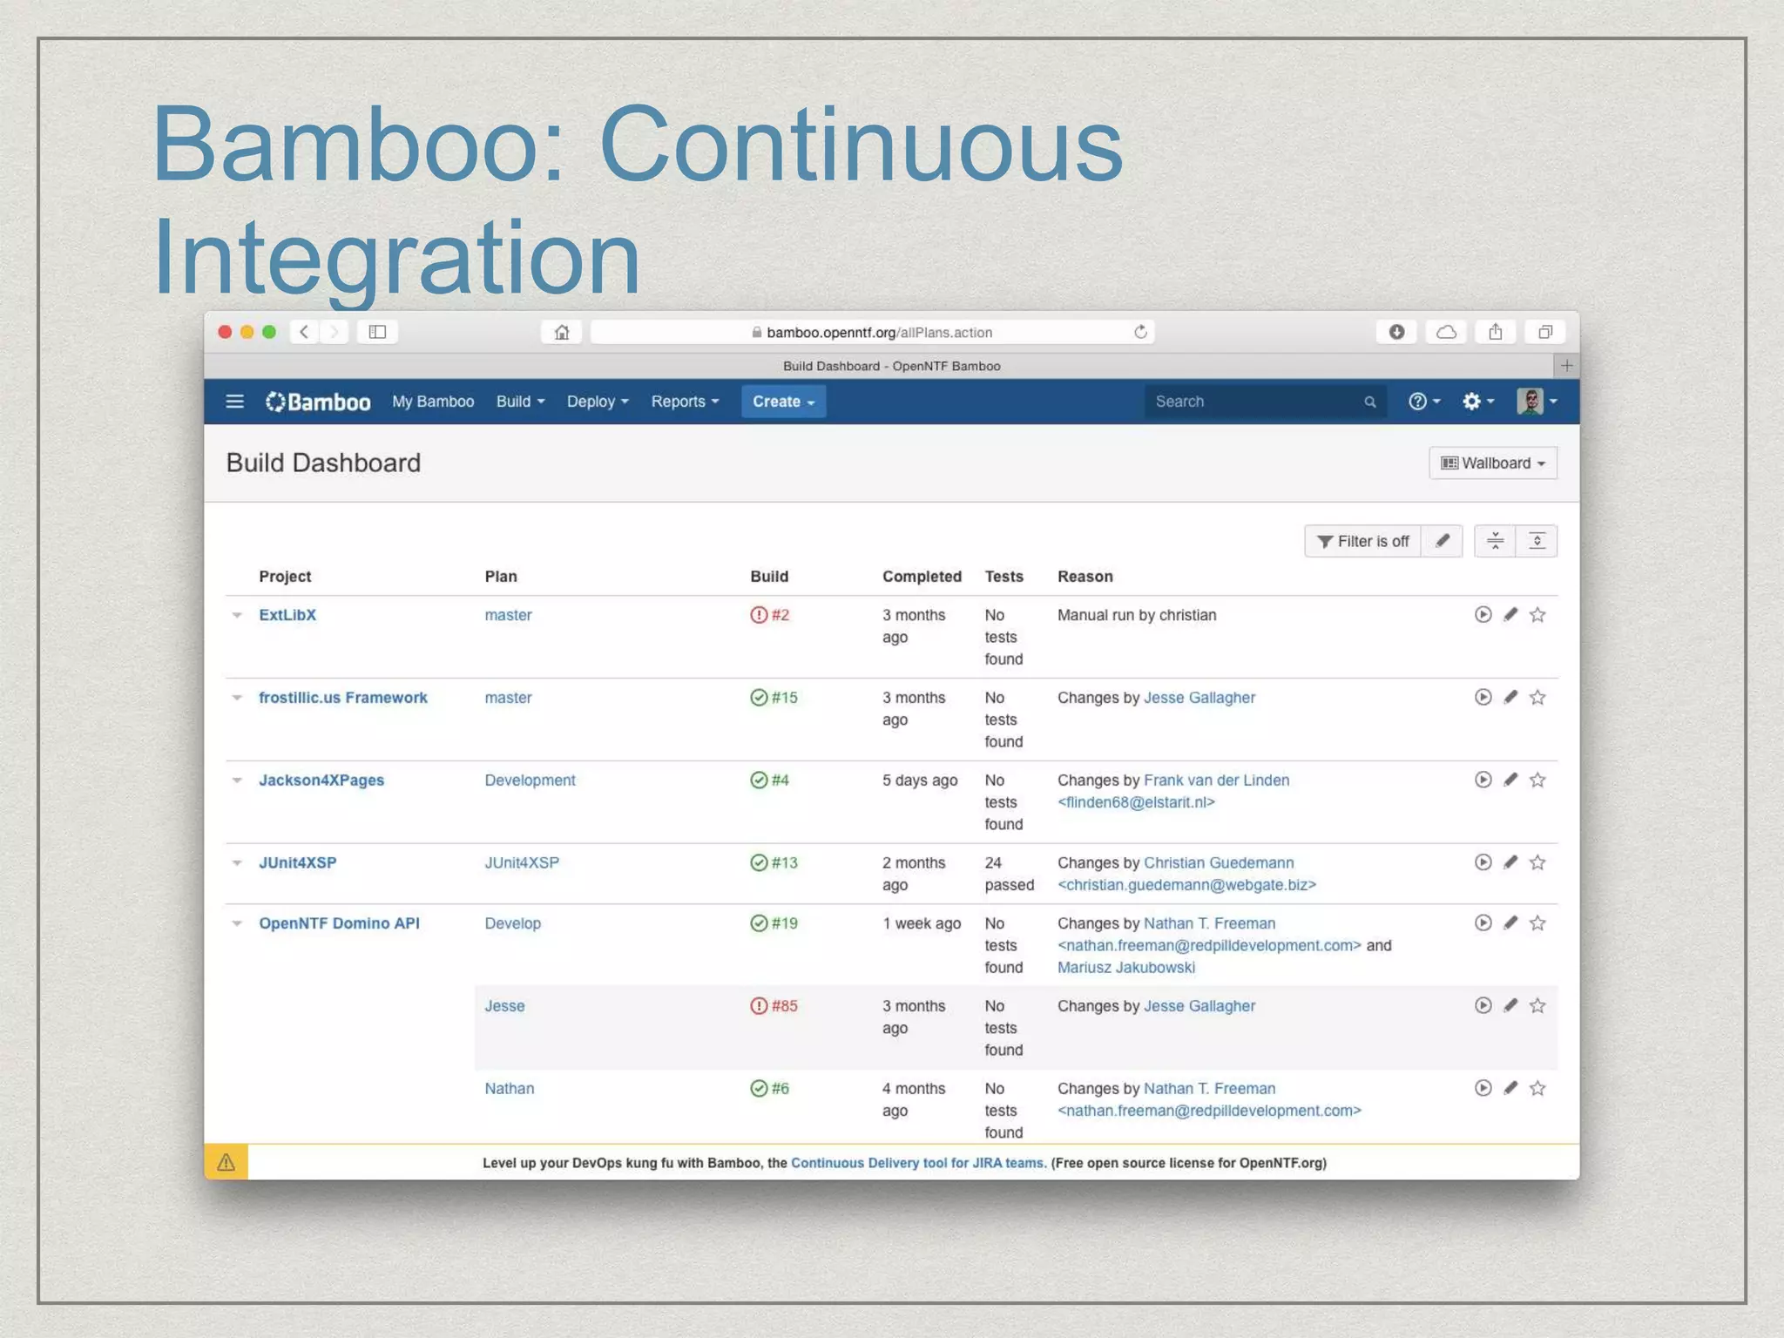Screen dimensions: 1784x1338
Task: Run the Jesse plan
Action: [x=1483, y=1005]
